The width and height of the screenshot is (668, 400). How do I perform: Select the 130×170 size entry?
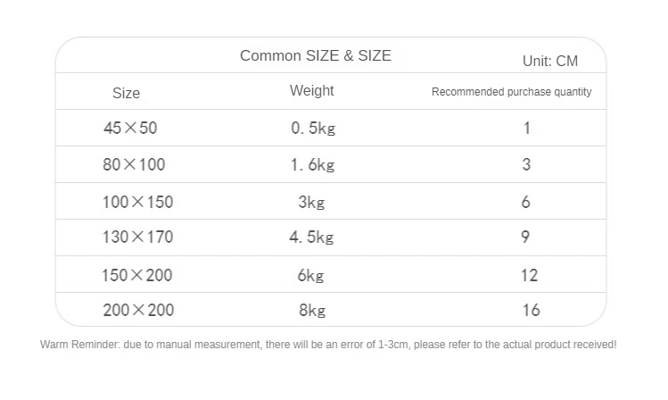[137, 237]
